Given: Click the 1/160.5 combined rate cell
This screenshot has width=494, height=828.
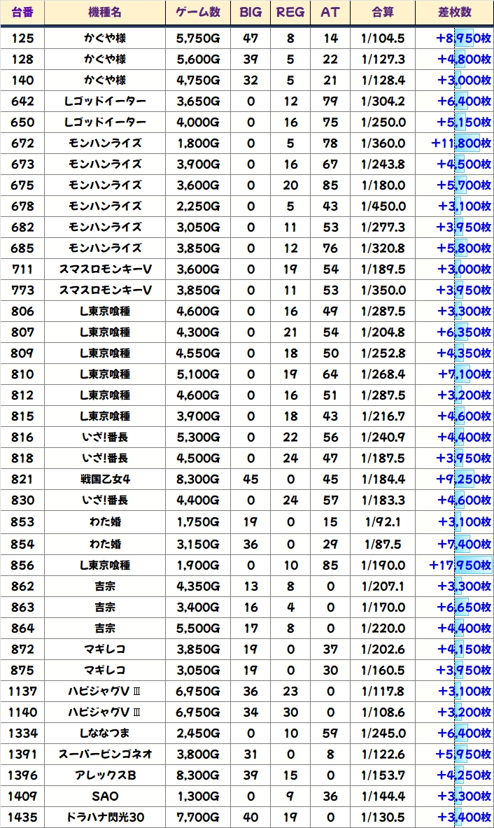Looking at the screenshot, I should click(x=383, y=670).
